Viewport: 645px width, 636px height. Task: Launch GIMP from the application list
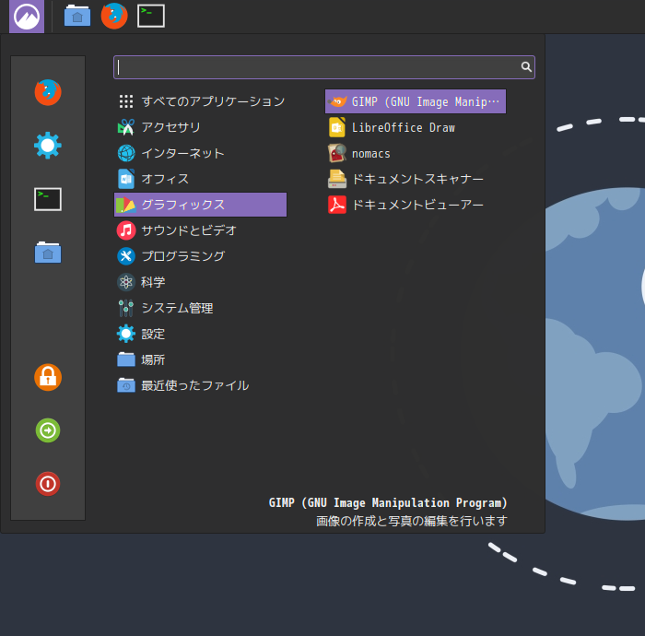pyautogui.click(x=415, y=101)
